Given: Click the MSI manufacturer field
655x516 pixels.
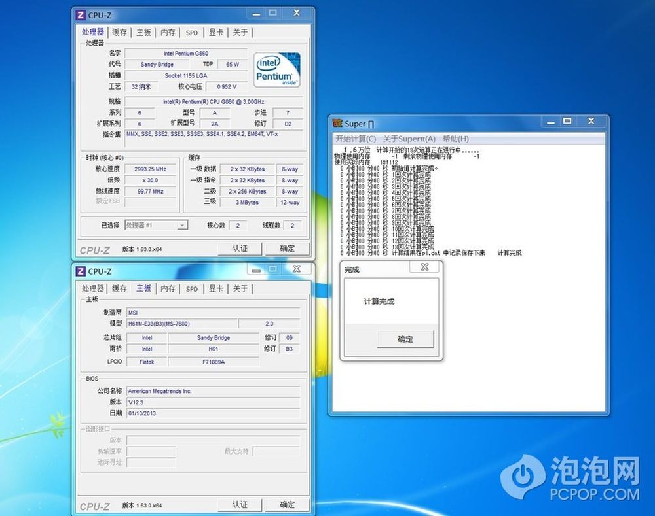Looking at the screenshot, I should coord(214,313).
